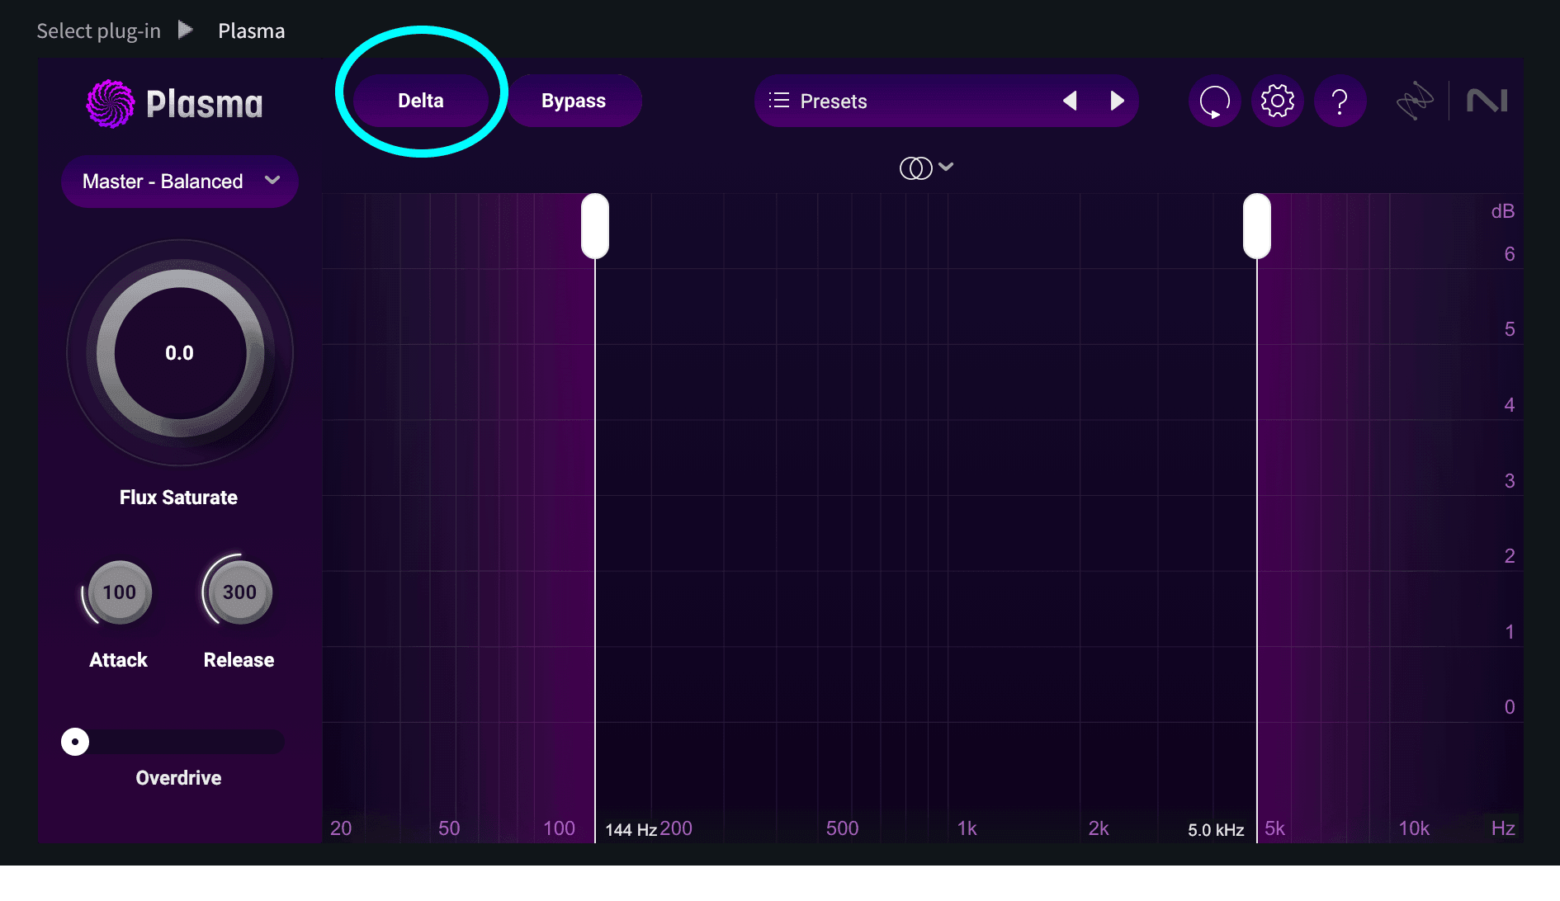Open the settings gear icon
The height and width of the screenshot is (901, 1560).
point(1278,101)
